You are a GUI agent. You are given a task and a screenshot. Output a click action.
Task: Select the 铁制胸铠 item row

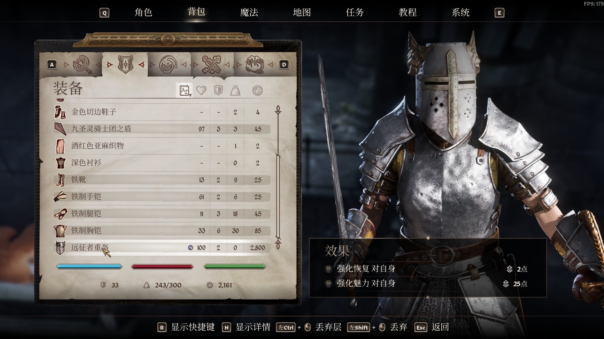click(162, 231)
